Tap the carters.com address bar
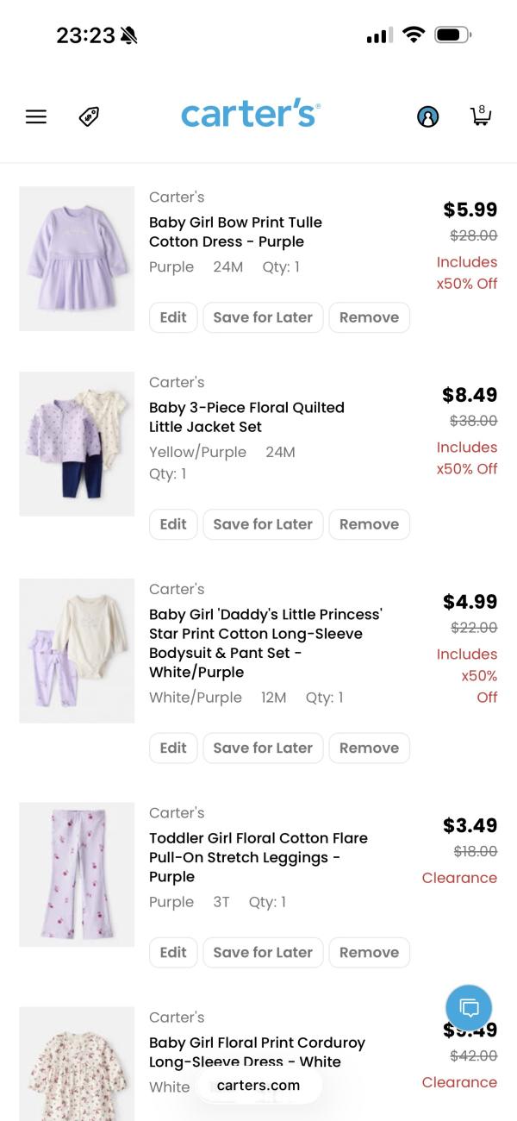The image size is (517, 1121). 258,1086
